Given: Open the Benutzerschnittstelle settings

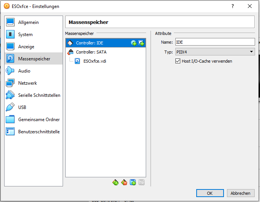Looking at the screenshot, I should (33, 131).
